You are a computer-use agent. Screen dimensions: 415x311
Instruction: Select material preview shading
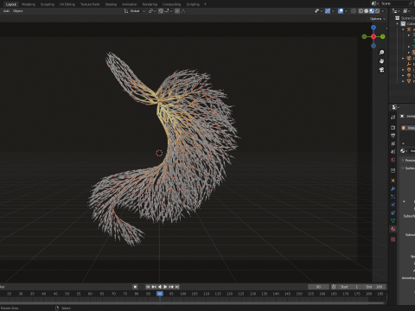(x=372, y=11)
